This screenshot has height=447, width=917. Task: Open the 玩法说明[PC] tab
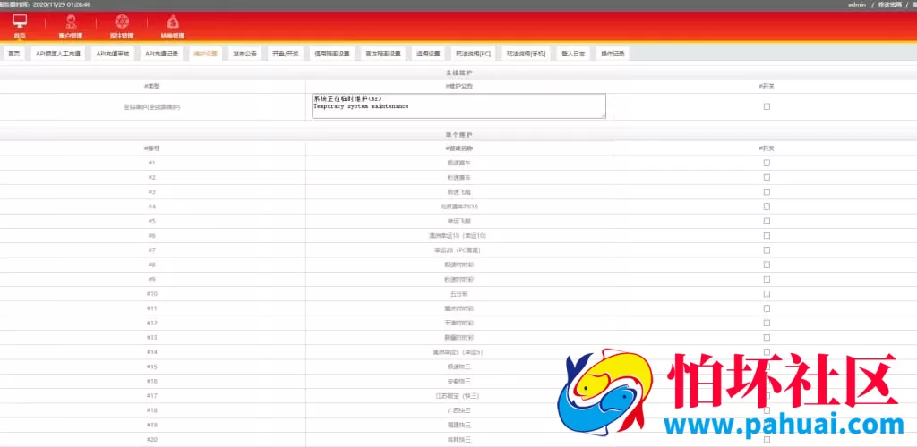click(473, 53)
